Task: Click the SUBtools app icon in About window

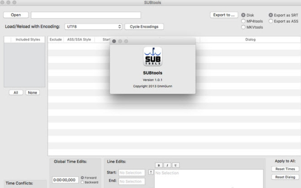Action: point(153,57)
